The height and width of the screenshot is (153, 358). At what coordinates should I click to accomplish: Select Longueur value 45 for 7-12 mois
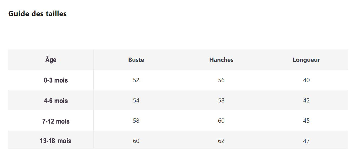(306, 121)
